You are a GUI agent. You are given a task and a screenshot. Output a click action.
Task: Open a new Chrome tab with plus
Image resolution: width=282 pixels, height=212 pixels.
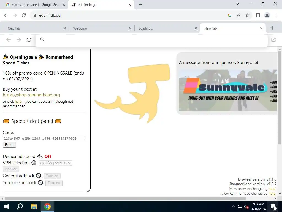pos(140,5)
